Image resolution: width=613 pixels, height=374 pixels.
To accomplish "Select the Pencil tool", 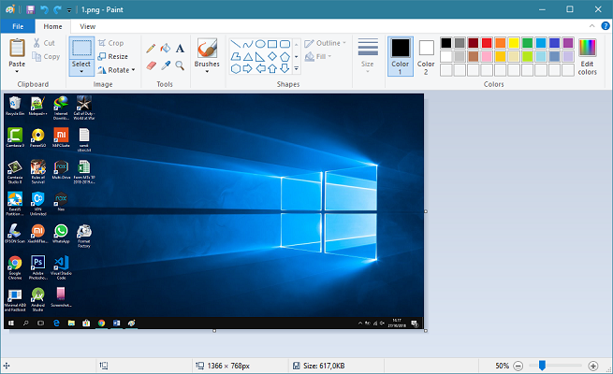I will click(x=151, y=49).
